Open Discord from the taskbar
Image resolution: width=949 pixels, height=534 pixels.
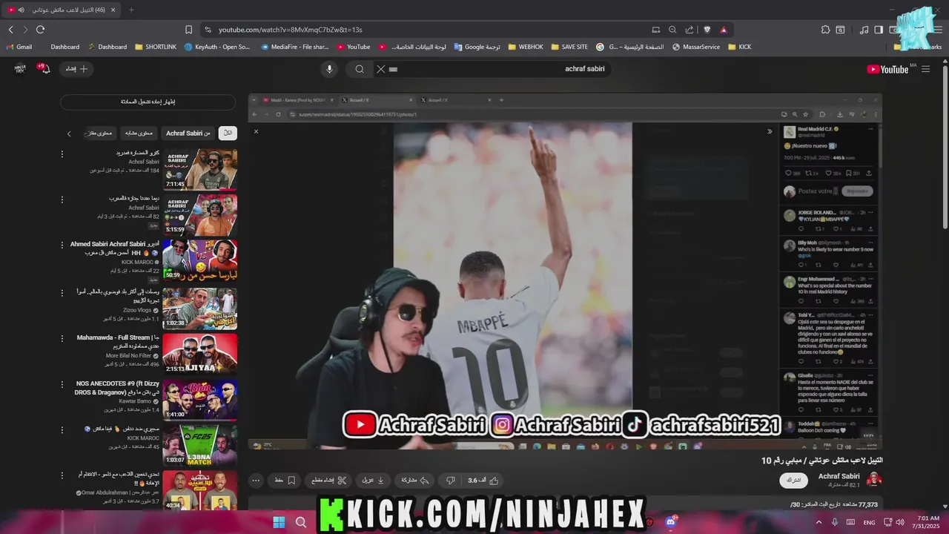671,522
